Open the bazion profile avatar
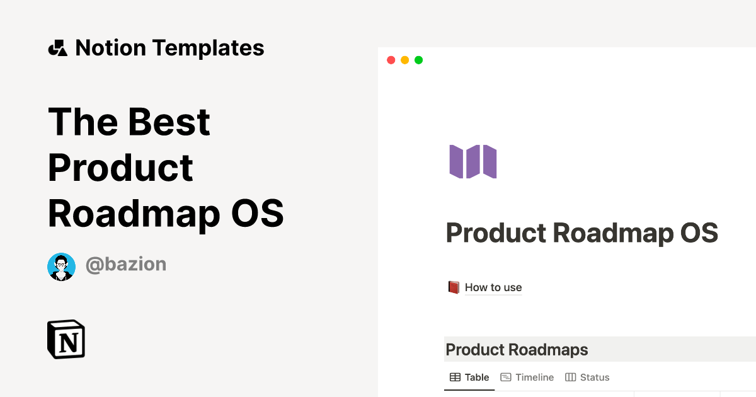The height and width of the screenshot is (397, 756). coord(61,267)
